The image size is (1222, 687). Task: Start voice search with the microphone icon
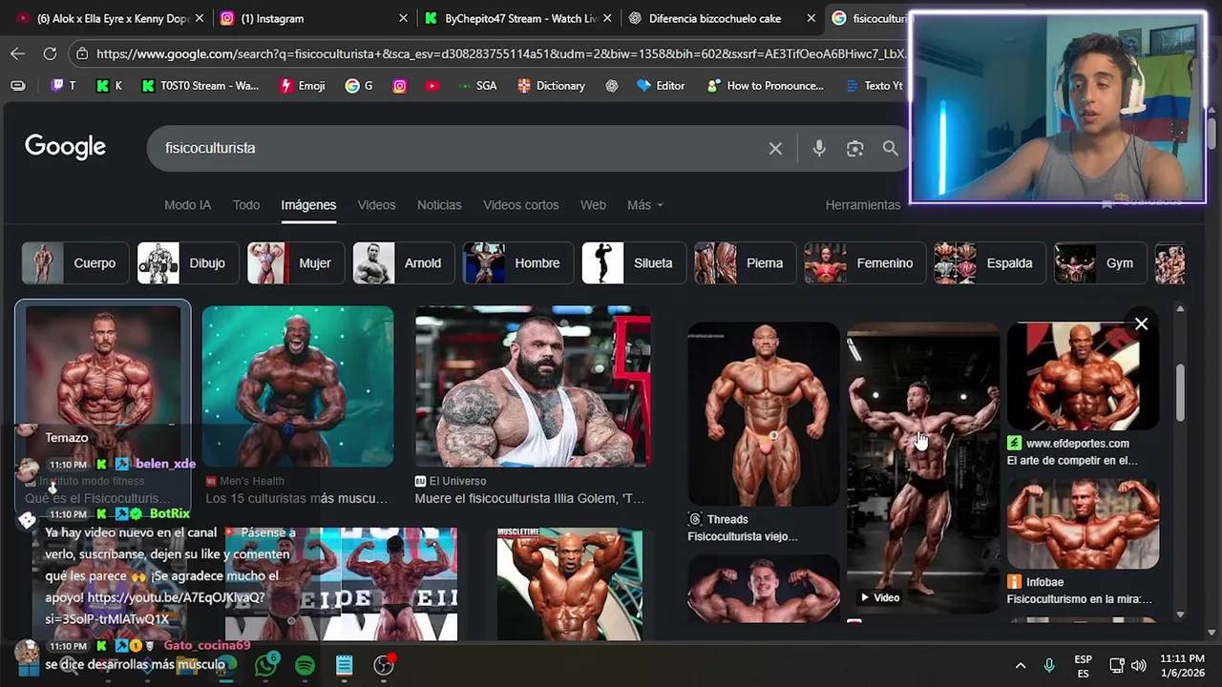819,148
